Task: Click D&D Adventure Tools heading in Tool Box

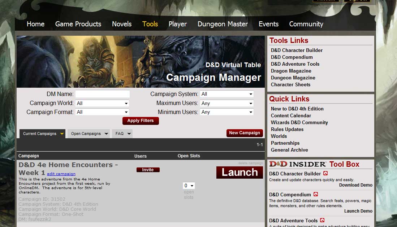Action: click(x=293, y=221)
